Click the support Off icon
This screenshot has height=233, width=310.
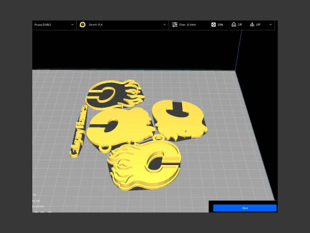point(234,25)
